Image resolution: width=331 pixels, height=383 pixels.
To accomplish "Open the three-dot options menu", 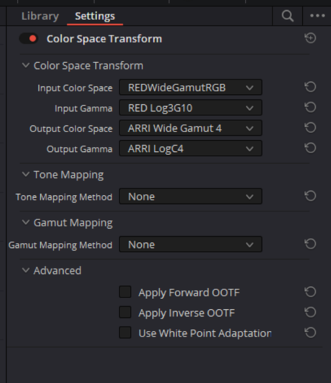I will [x=317, y=16].
